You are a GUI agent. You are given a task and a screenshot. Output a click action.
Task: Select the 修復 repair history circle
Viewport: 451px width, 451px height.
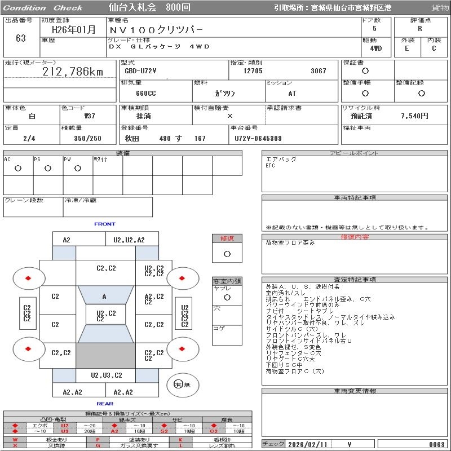(x=227, y=254)
